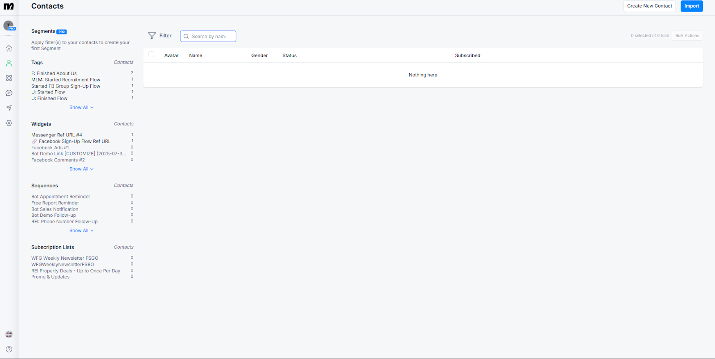Go to Home via house icon

[x=9, y=48]
